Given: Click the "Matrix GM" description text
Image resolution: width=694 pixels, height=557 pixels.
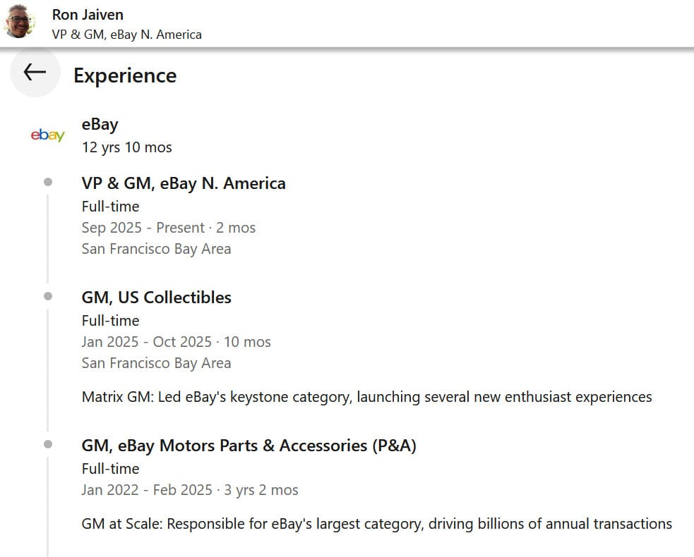Looking at the screenshot, I should point(366,397).
